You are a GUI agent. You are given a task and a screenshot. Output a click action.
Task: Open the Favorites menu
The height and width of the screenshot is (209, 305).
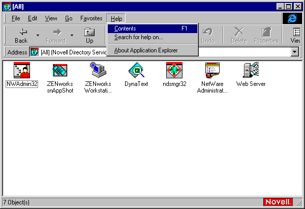tap(91, 18)
